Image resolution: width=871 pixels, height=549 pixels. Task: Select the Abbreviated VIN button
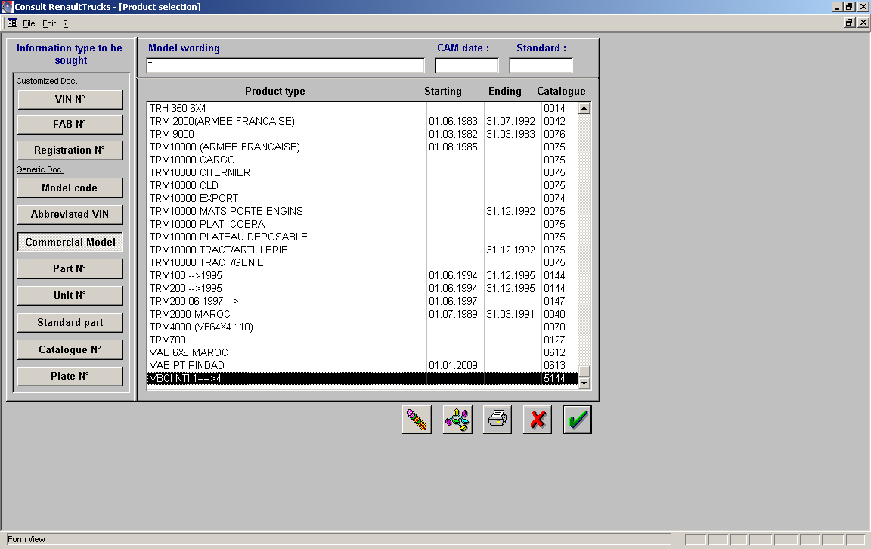[x=70, y=215]
